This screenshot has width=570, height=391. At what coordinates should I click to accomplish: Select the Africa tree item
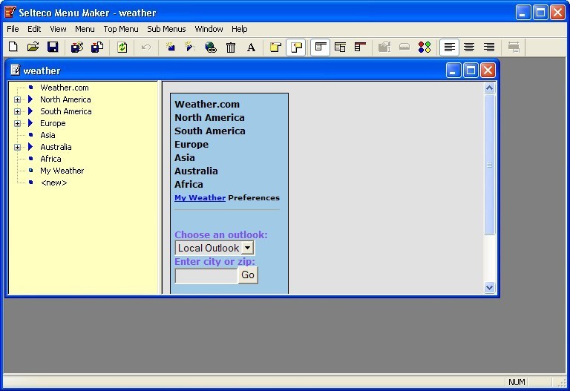[50, 159]
